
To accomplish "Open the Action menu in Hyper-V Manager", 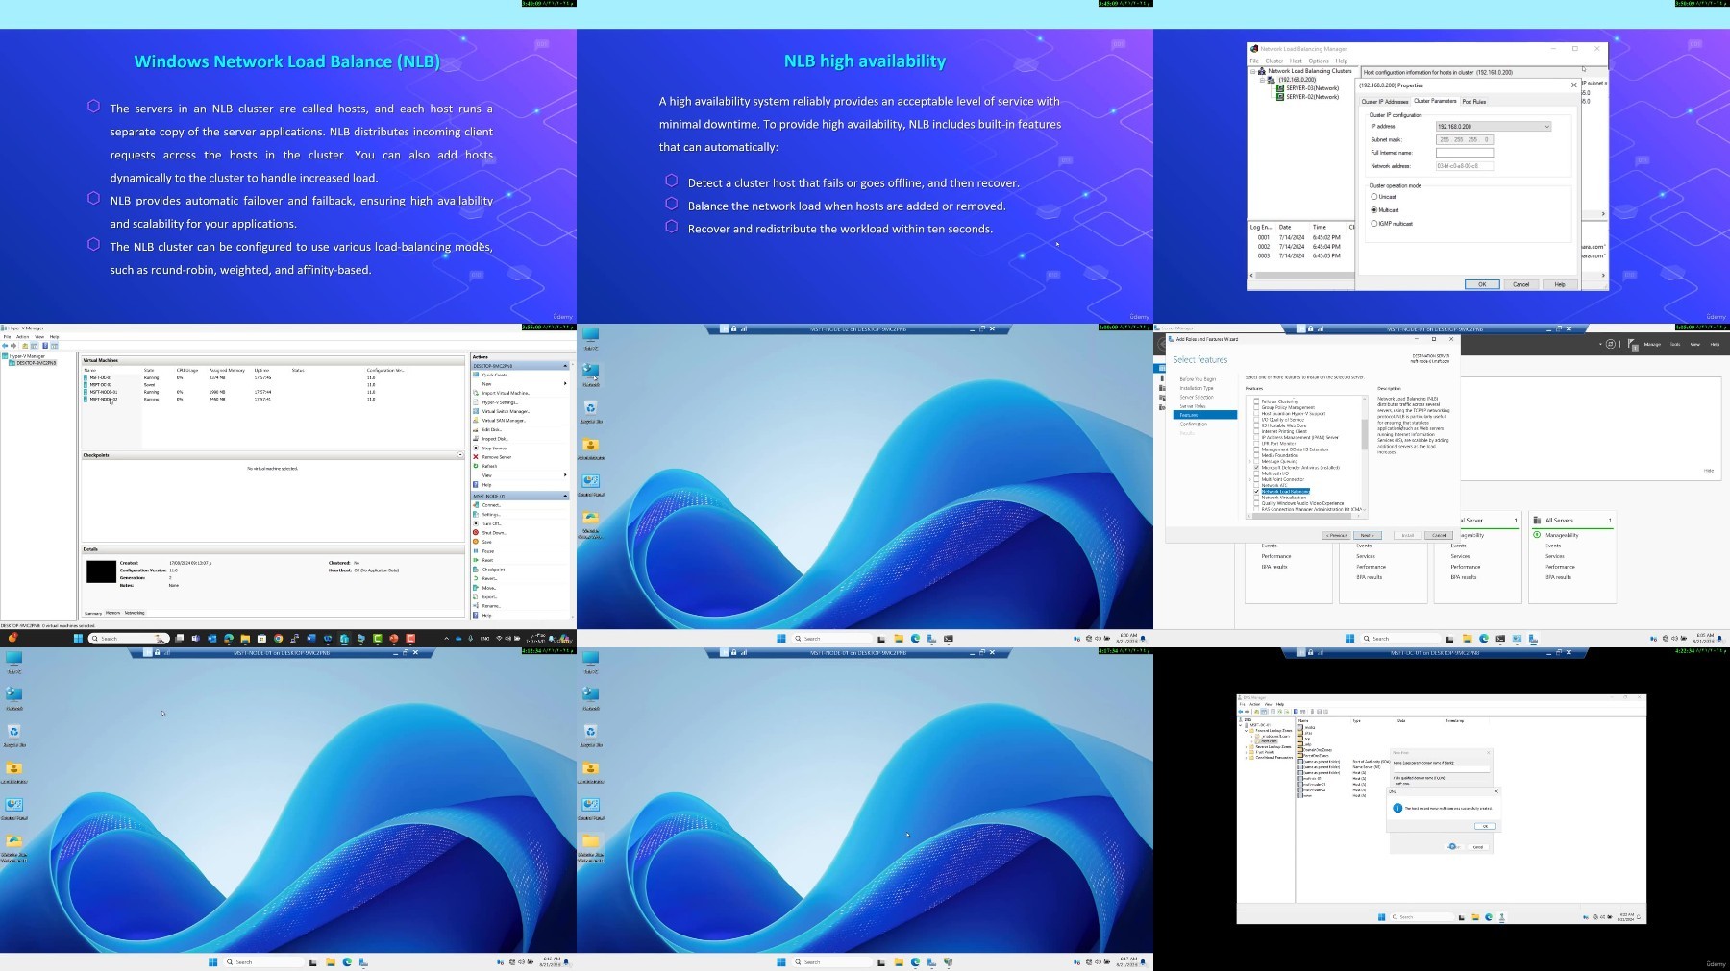I will pyautogui.click(x=22, y=337).
